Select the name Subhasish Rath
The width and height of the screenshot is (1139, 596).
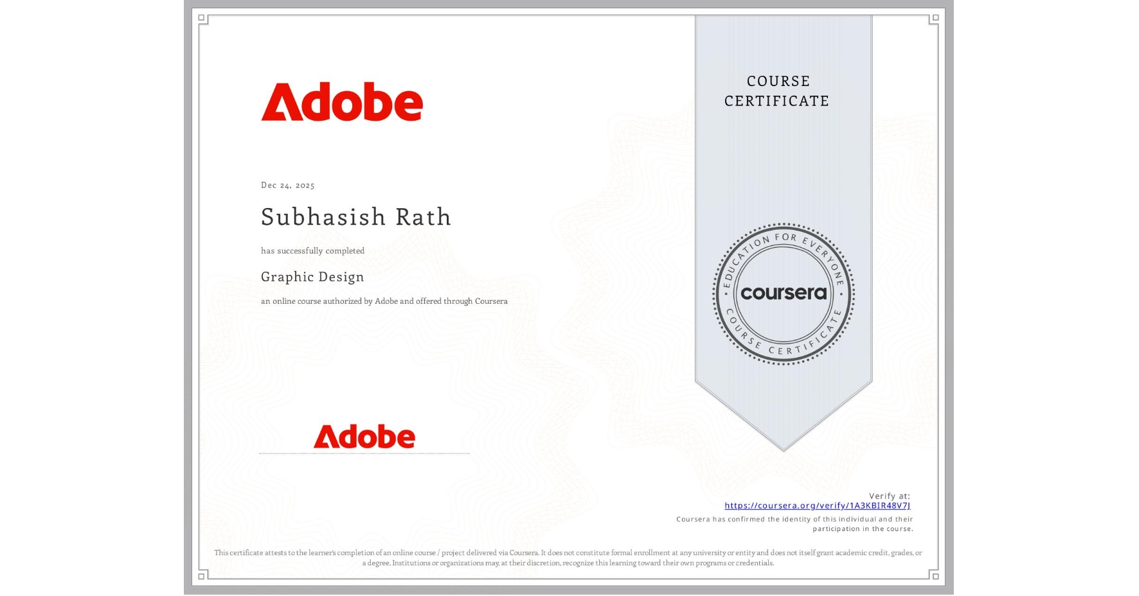point(355,217)
